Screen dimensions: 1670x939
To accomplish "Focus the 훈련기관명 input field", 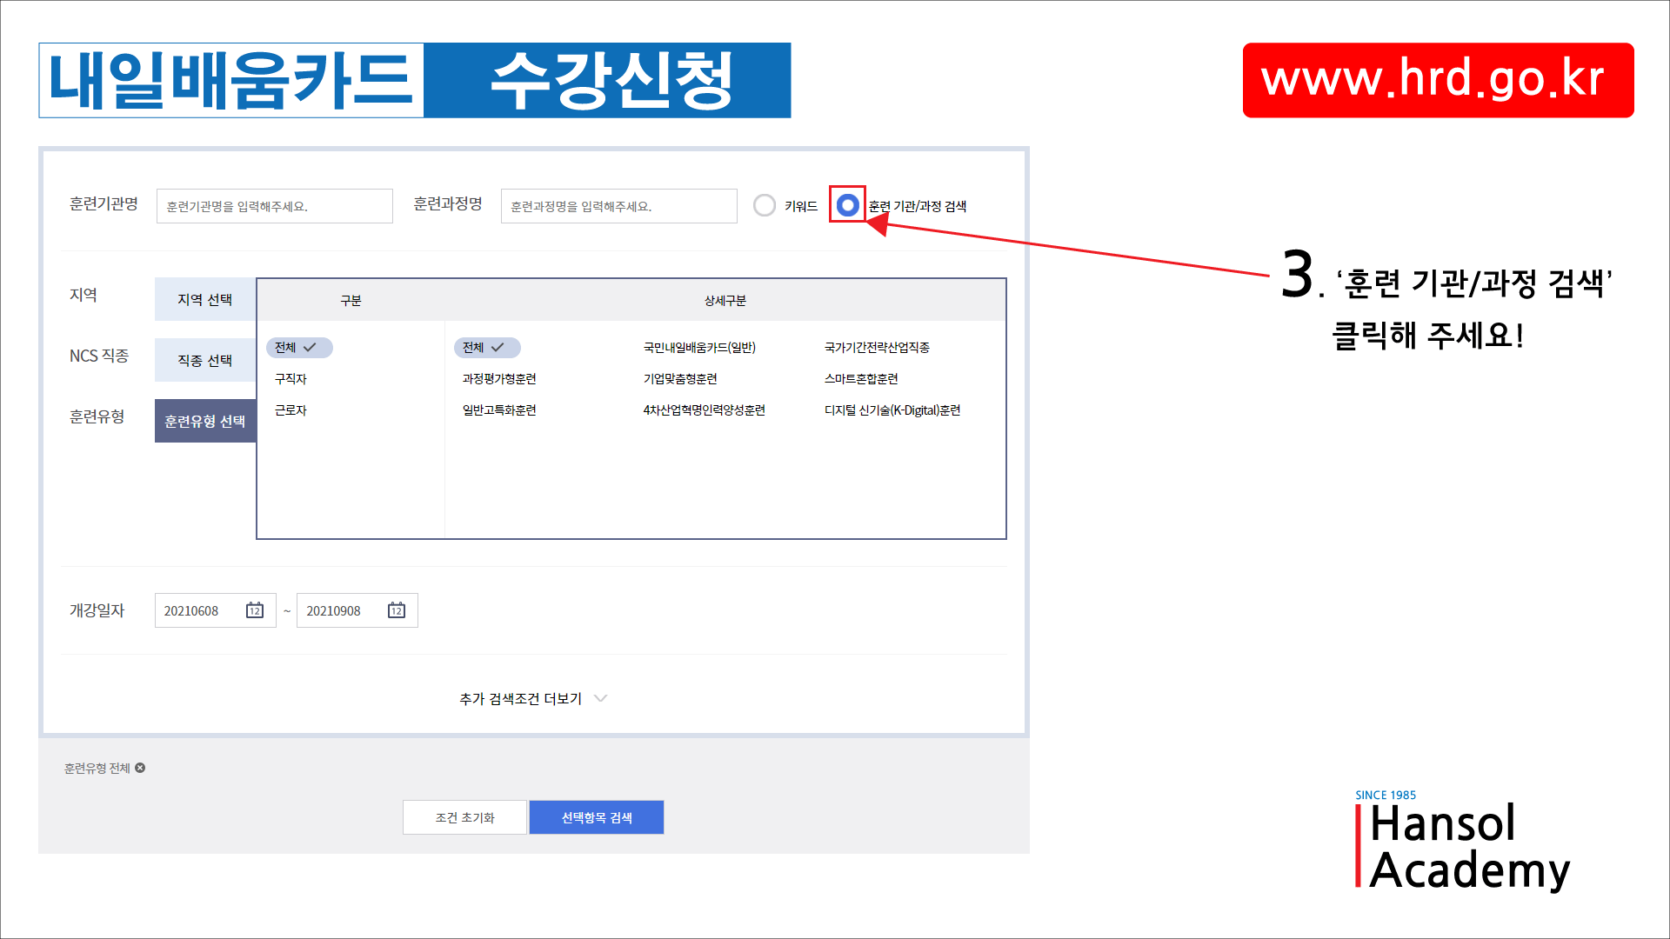I will pos(275,206).
